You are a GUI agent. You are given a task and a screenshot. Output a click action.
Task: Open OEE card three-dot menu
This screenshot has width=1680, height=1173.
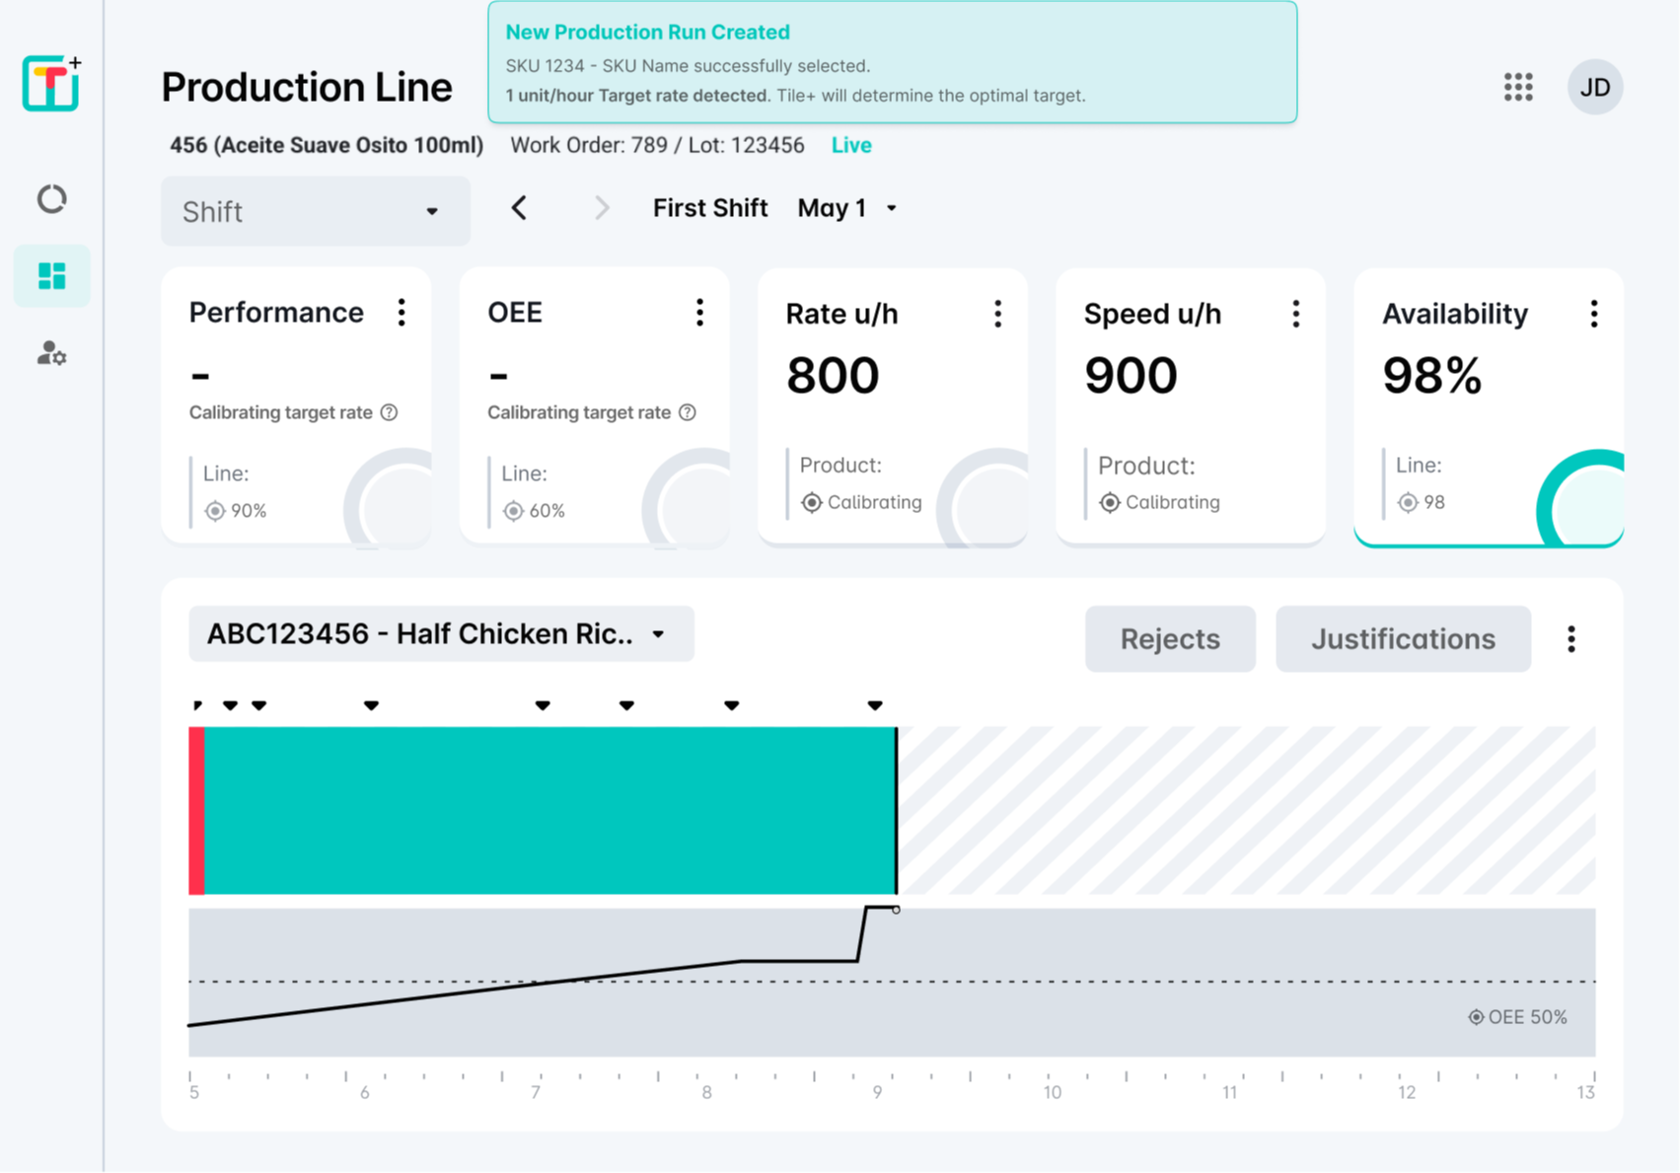699,313
